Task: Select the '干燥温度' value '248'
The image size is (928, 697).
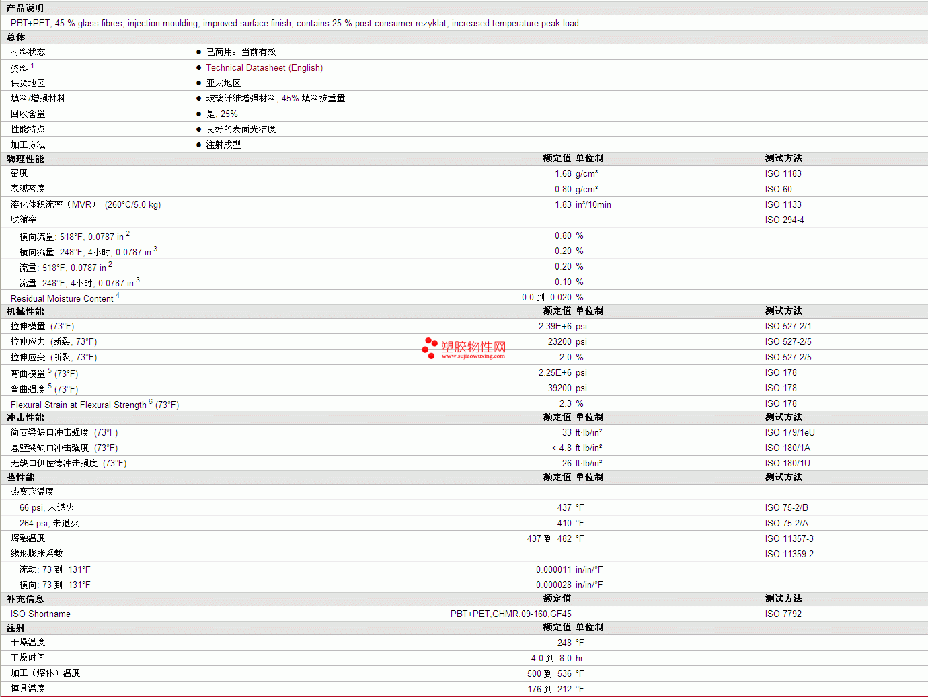Action: pyautogui.click(x=564, y=643)
